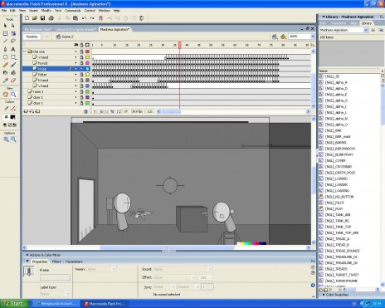Open the Modify menu
The height and width of the screenshot is (308, 385).
(46, 11)
